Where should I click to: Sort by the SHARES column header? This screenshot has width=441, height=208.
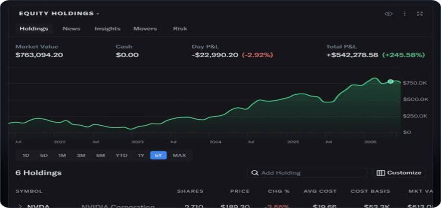[x=190, y=191]
